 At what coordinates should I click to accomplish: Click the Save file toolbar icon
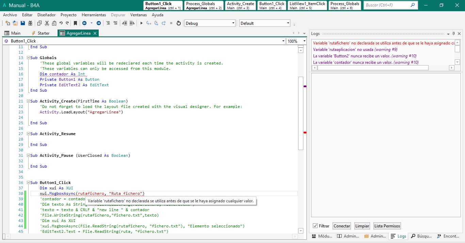click(x=23, y=23)
